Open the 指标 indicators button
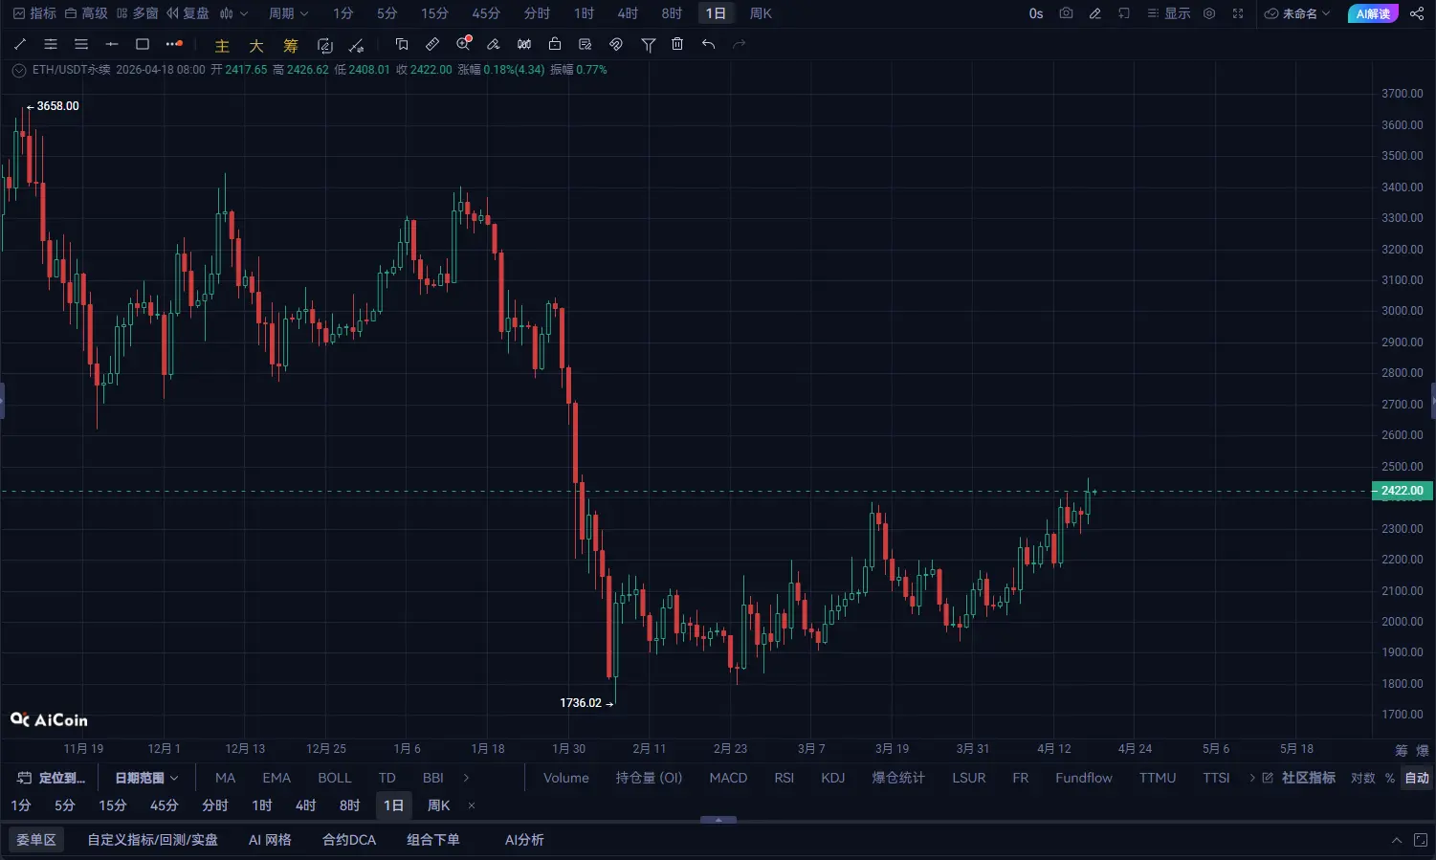Screen dimensions: 1436x860 tap(34, 13)
